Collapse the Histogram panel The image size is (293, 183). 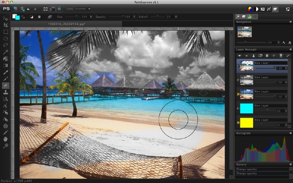coord(290,133)
